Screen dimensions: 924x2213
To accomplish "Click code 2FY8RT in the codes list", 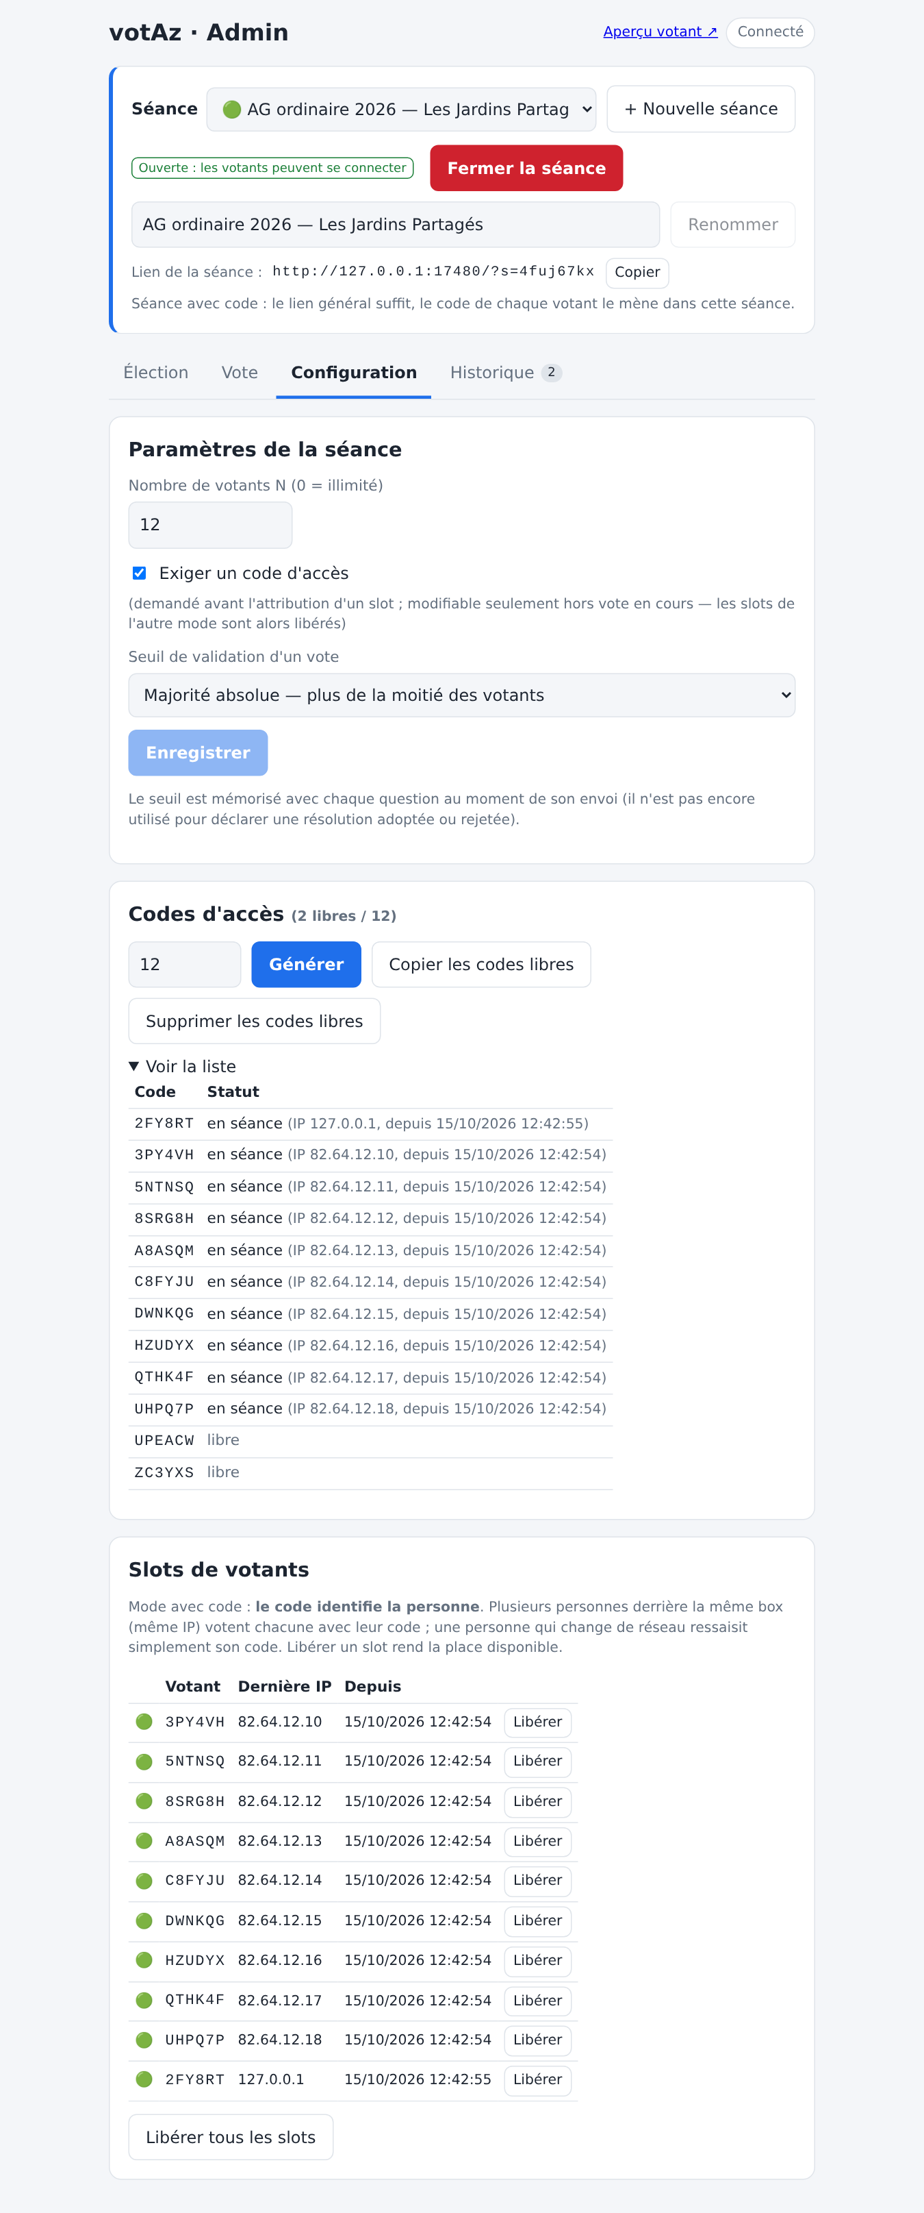I will coord(164,1124).
